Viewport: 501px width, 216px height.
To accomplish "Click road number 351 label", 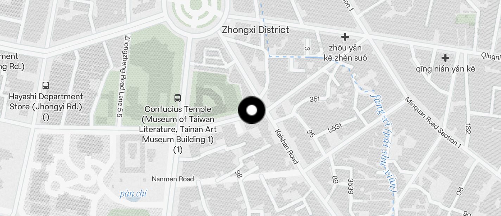I will pos(315,99).
